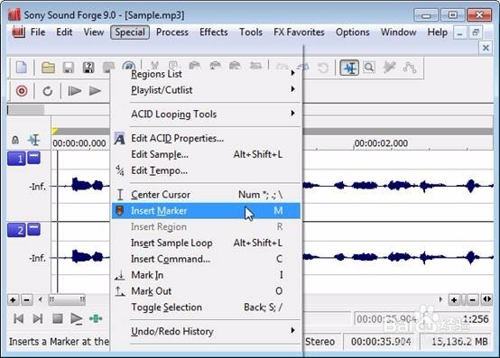Click the Mark Out arrow icon

(x=120, y=291)
